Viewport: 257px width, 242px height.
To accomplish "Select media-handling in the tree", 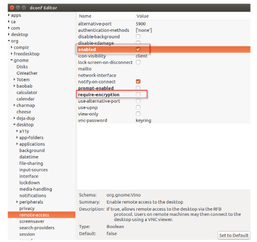I will [x=35, y=189].
